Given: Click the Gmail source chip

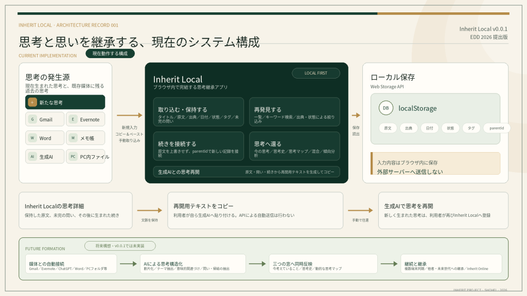Looking at the screenshot, I should coord(45,119).
